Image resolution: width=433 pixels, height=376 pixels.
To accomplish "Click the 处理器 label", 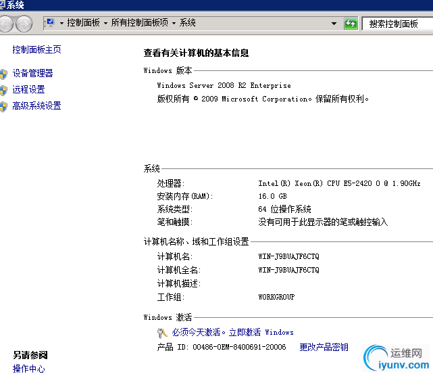I will click(x=171, y=183).
